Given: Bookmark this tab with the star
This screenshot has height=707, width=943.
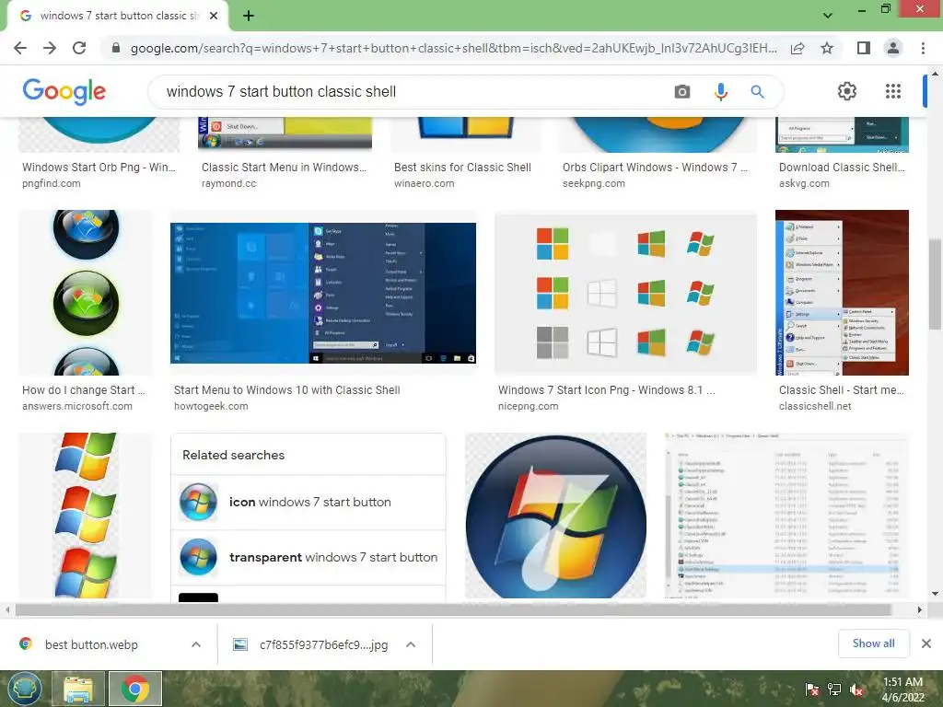Looking at the screenshot, I should 827,48.
